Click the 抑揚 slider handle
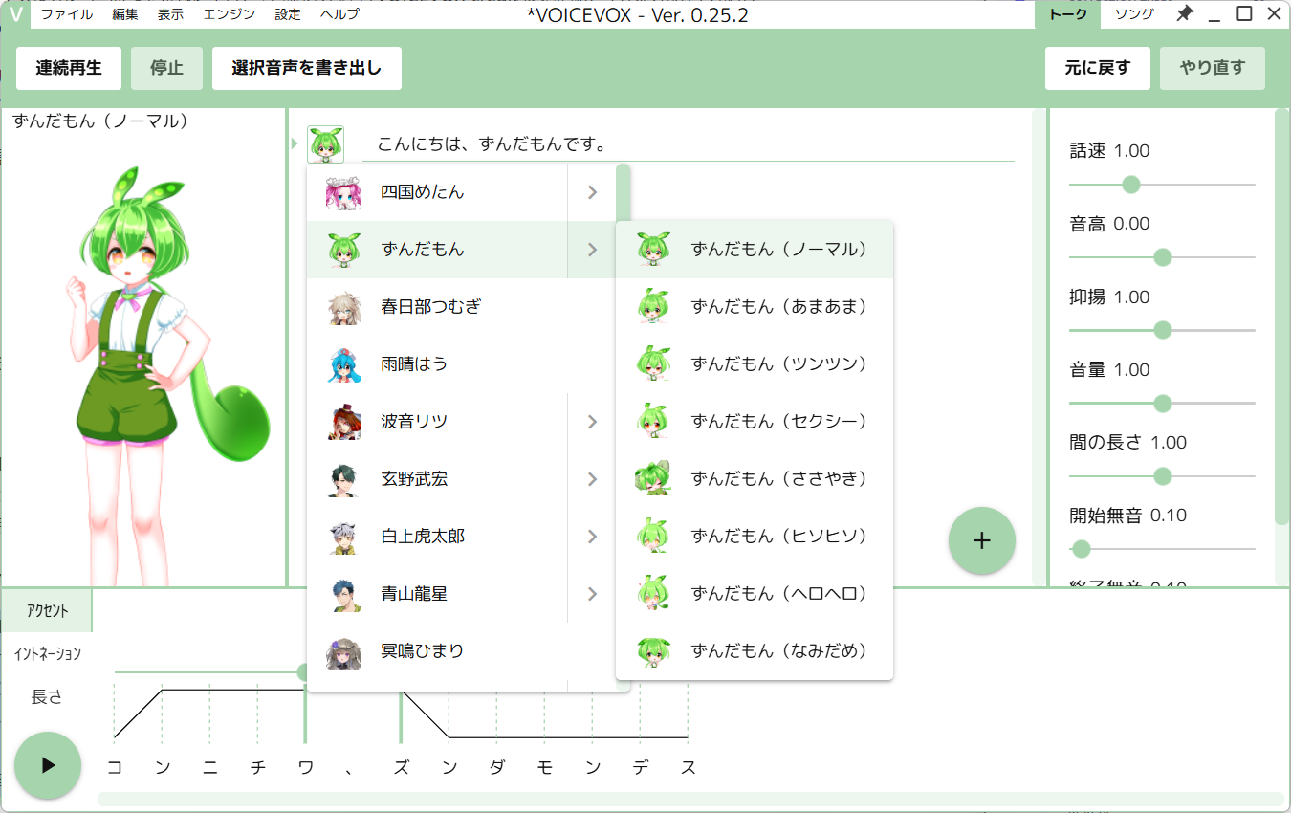Viewport: 1291px width, 813px height. pos(1163,330)
